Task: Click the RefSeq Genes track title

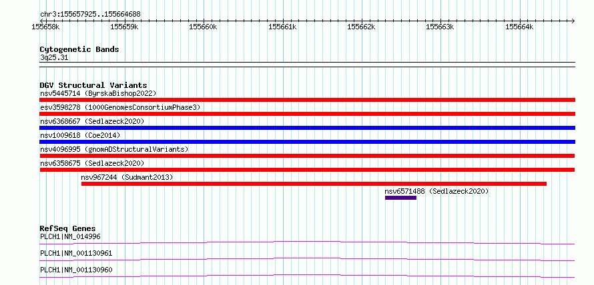Action: point(67,228)
